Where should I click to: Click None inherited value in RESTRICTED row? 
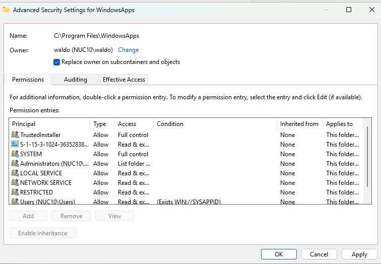[287, 192]
